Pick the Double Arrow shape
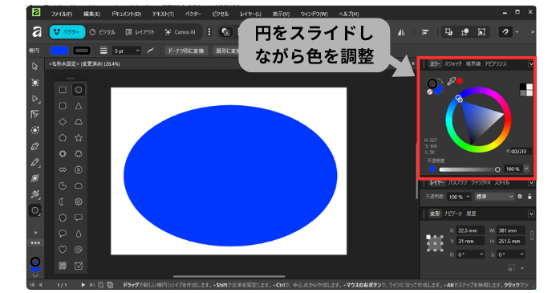This screenshot has width=560, height=293. click(63, 169)
